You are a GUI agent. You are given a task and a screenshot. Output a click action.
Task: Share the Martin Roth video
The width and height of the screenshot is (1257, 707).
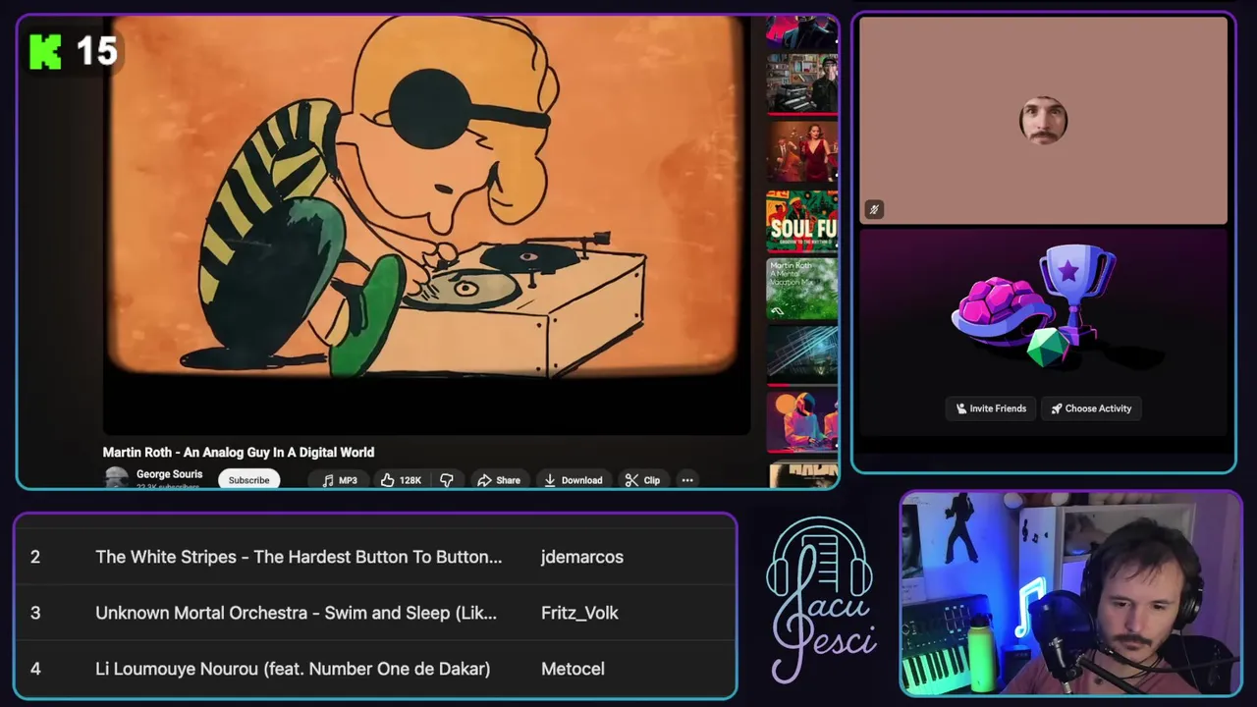499,480
